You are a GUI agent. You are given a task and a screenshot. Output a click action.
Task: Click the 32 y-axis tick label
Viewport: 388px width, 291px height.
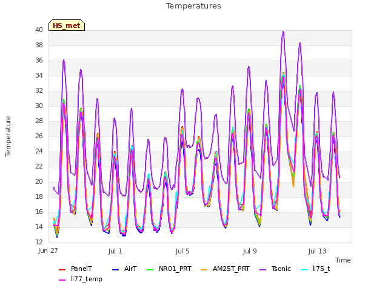tap(39, 90)
